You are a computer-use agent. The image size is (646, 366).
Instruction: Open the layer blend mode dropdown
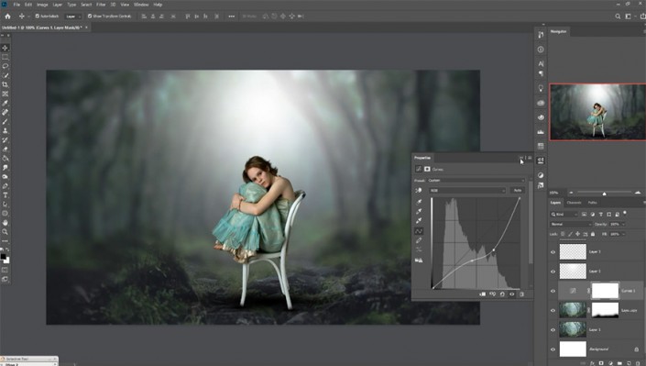coord(571,224)
